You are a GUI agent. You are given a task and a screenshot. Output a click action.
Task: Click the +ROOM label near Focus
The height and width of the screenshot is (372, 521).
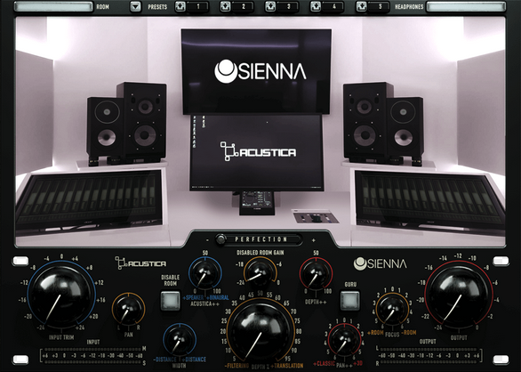pyautogui.click(x=375, y=333)
